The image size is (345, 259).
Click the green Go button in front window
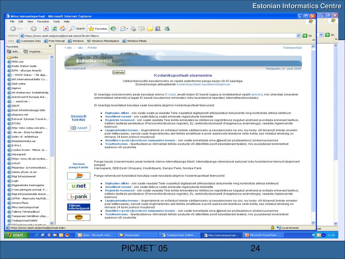[307, 36]
